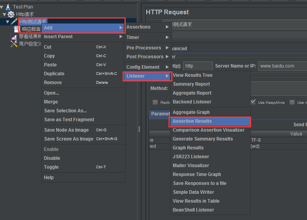This screenshot has height=220, width=307.
Task: Select Save Node As Image
Action: point(83,130)
